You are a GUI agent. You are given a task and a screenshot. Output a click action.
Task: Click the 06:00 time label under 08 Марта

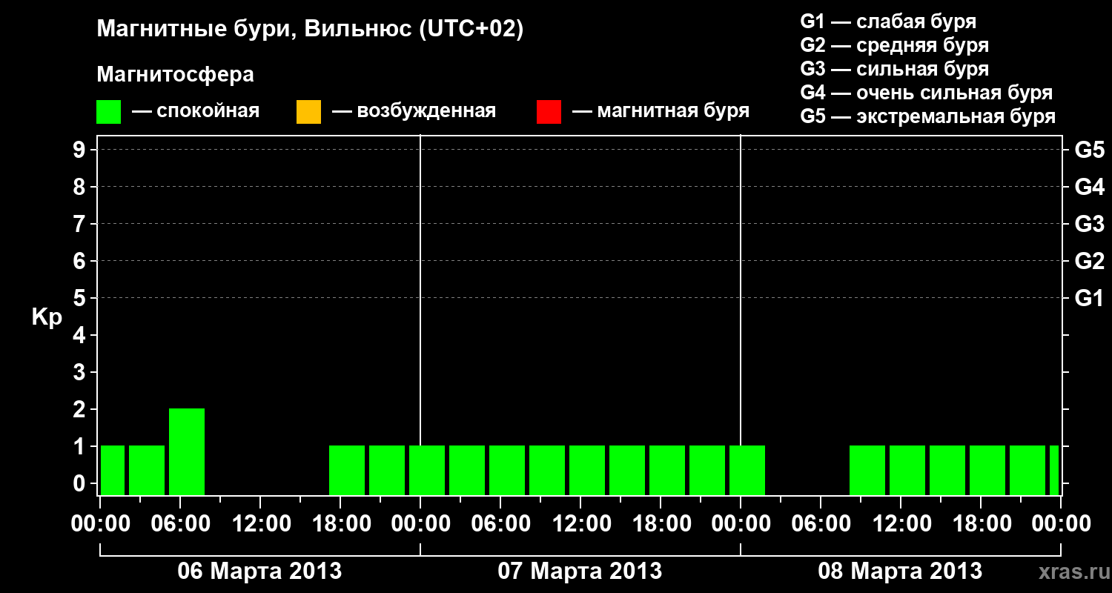coord(820,523)
